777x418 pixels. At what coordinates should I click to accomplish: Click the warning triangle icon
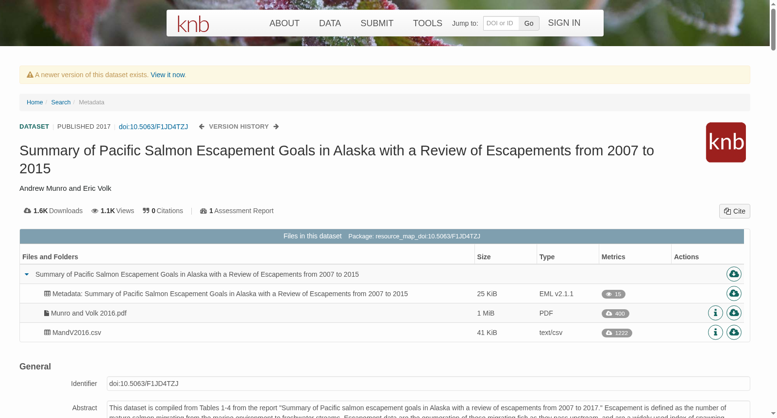point(30,75)
